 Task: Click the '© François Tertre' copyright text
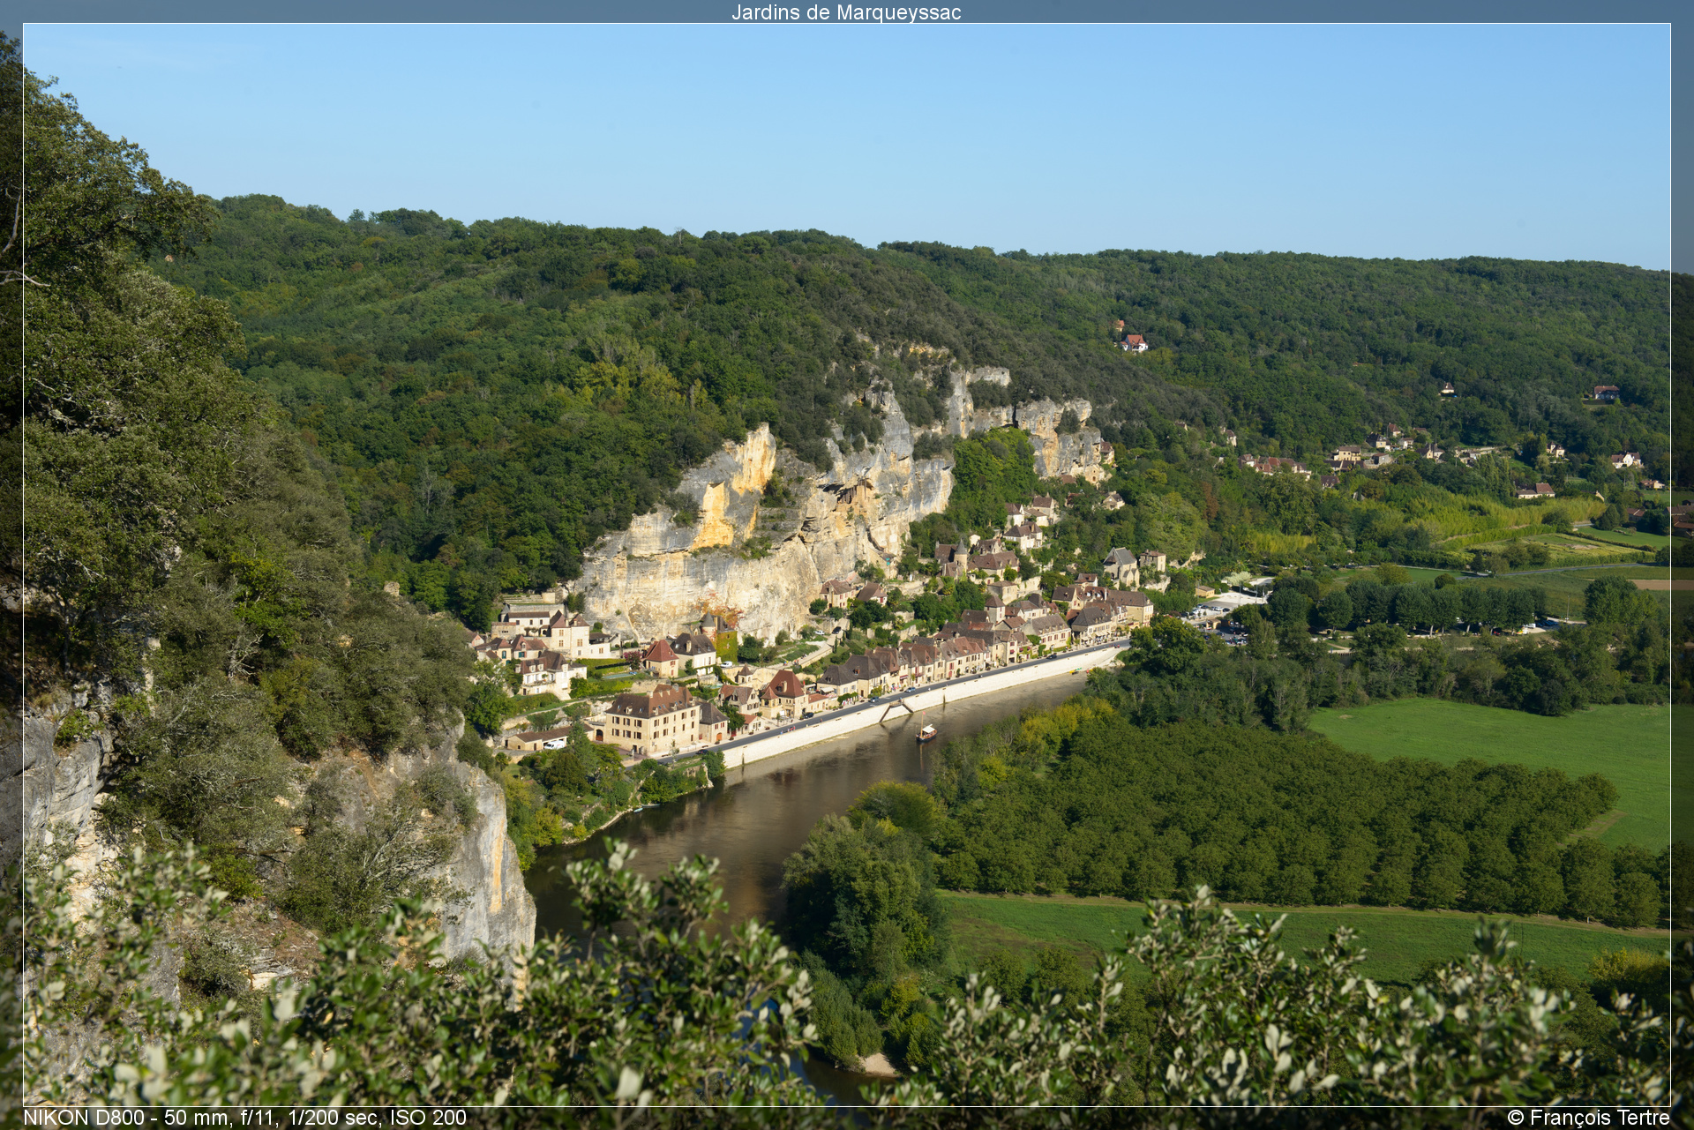click(x=1588, y=1117)
